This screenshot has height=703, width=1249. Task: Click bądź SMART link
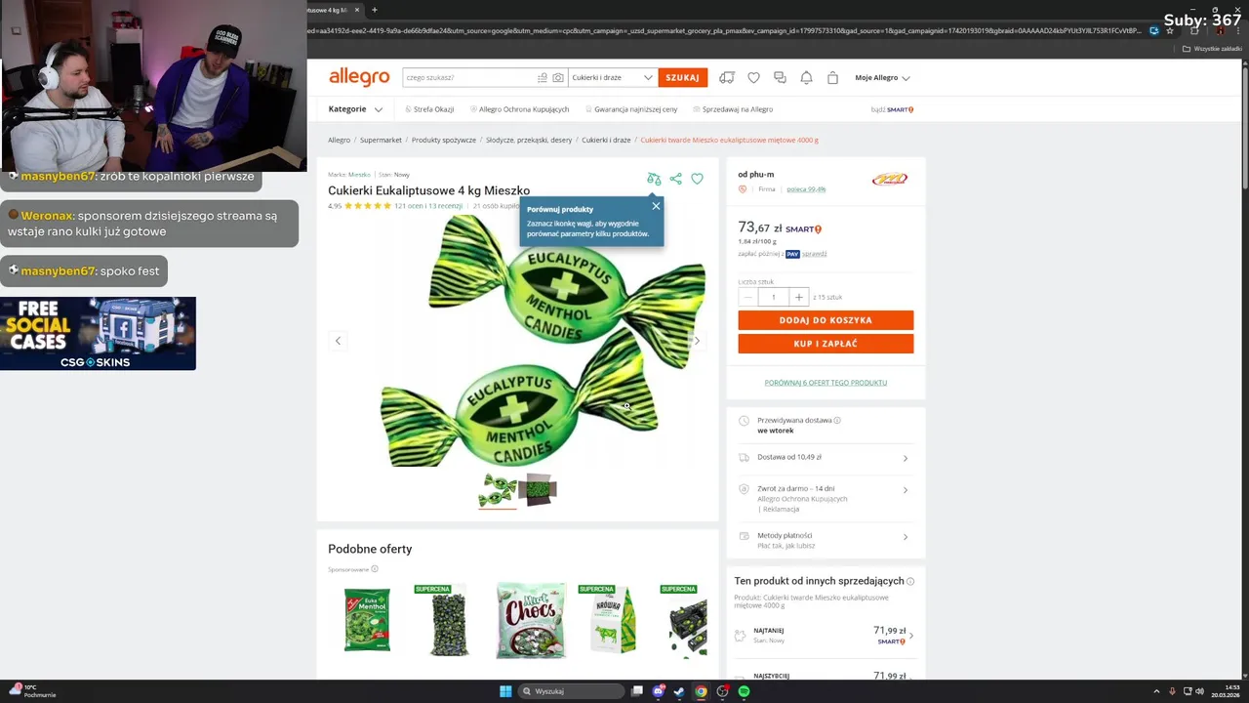point(892,109)
